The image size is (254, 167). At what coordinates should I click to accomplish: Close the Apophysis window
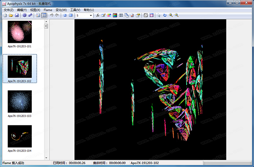click(246, 3)
